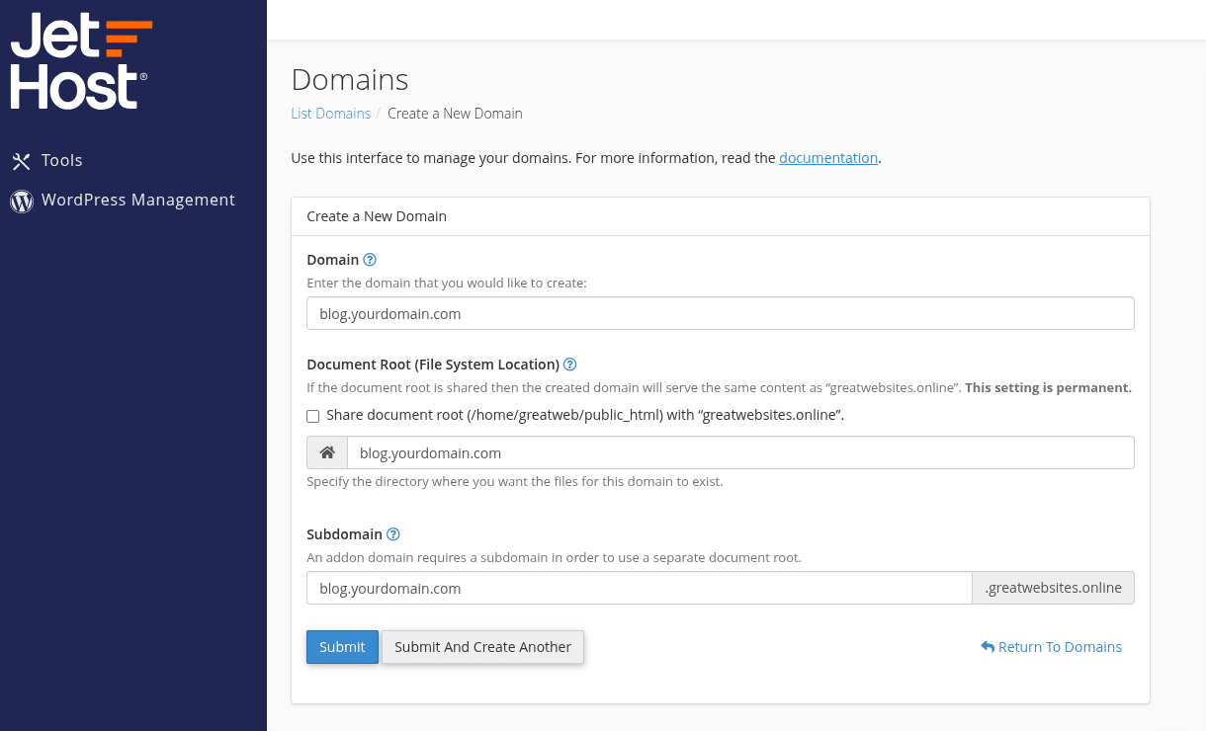This screenshot has width=1206, height=731.
Task: Open the documentation link
Action: 828,158
